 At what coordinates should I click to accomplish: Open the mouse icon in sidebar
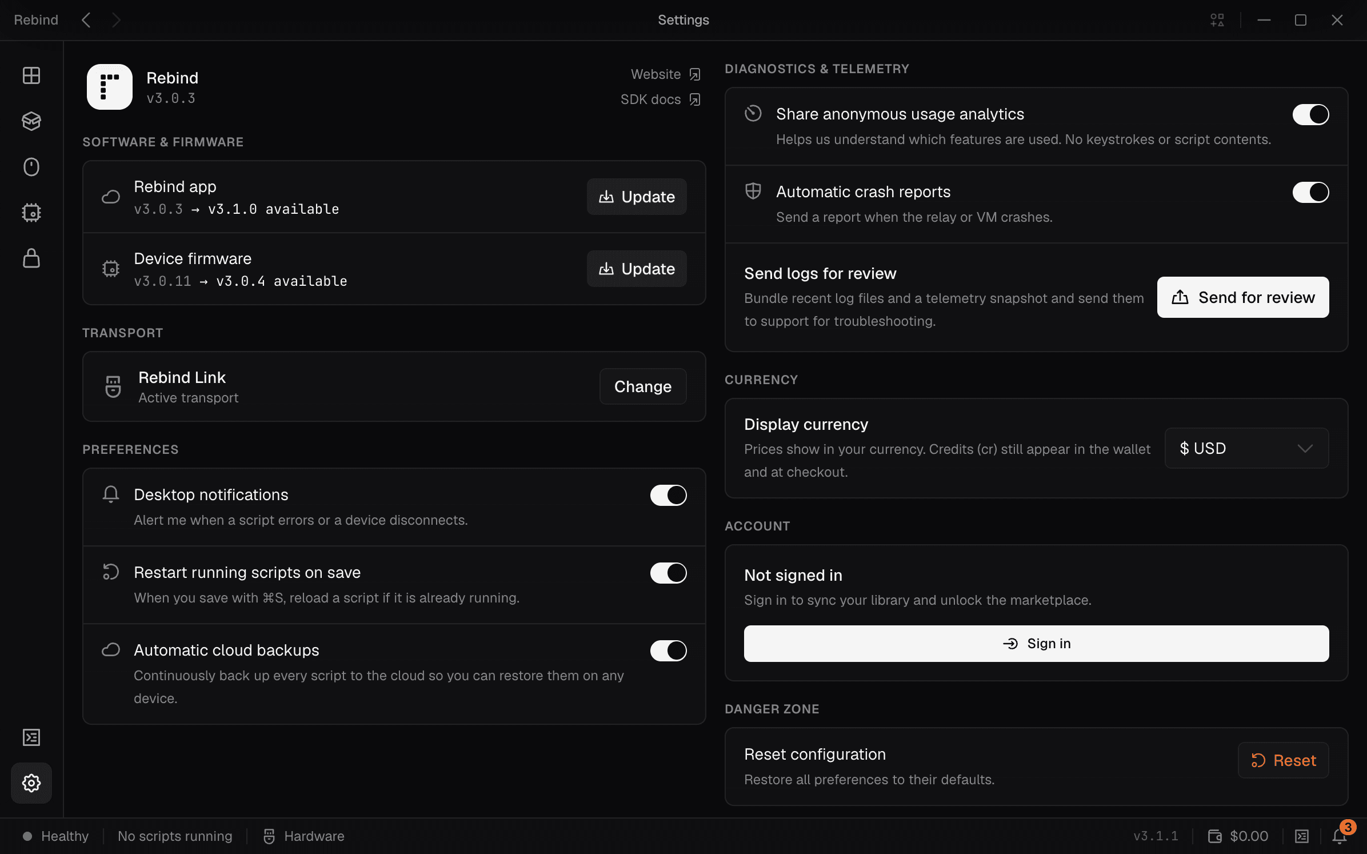coord(31,167)
